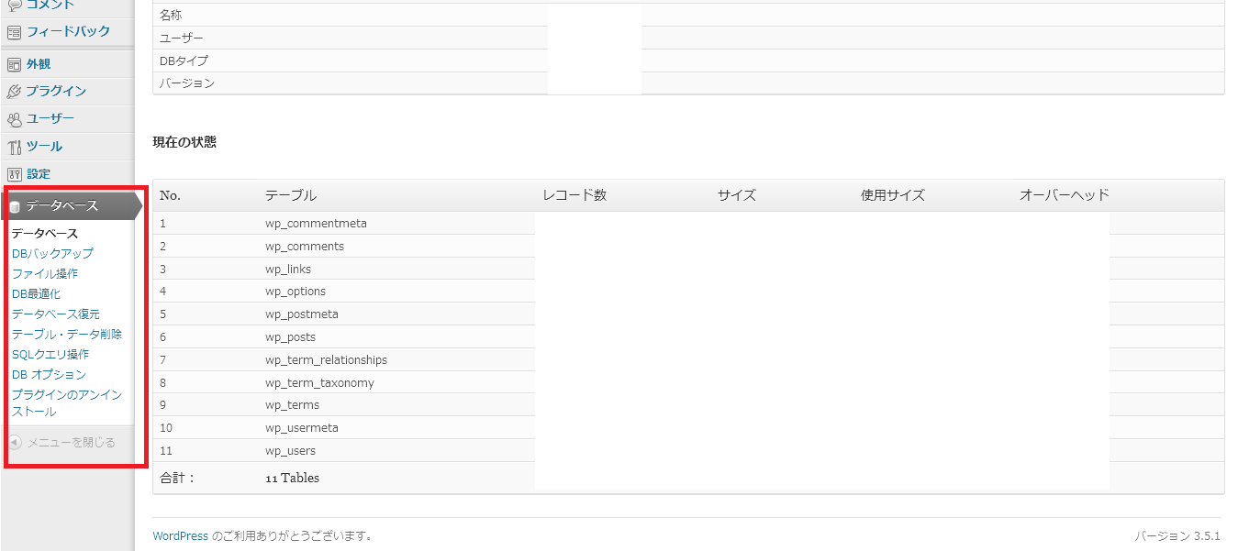Click the サイズ column header
Image resolution: width=1238 pixels, height=551 pixels.
[737, 195]
